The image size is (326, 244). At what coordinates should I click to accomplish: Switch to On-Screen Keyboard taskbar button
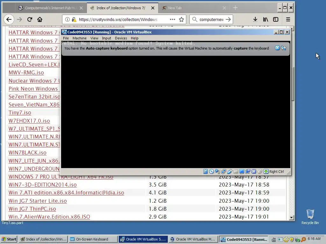93,239
